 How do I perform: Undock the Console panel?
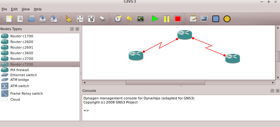(272, 91)
